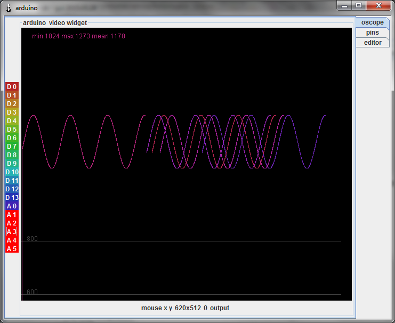This screenshot has height=323, width=395.
Task: Select the D 13 pin button
Action: click(12, 198)
